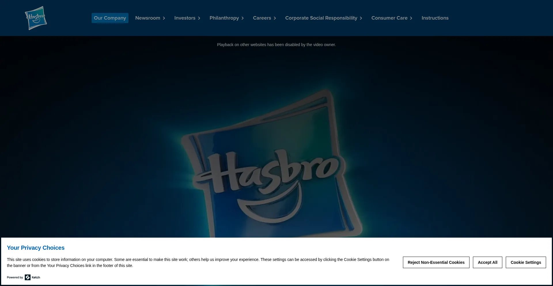Open the Investors menu
This screenshot has height=286, width=553.
[x=185, y=18]
